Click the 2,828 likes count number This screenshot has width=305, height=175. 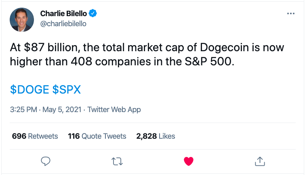click(146, 136)
